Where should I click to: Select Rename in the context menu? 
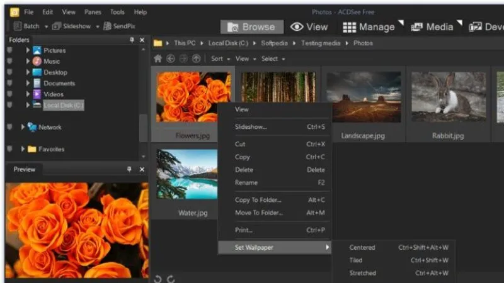click(246, 182)
